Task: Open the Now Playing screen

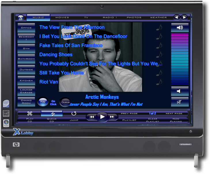Action: (176, 120)
